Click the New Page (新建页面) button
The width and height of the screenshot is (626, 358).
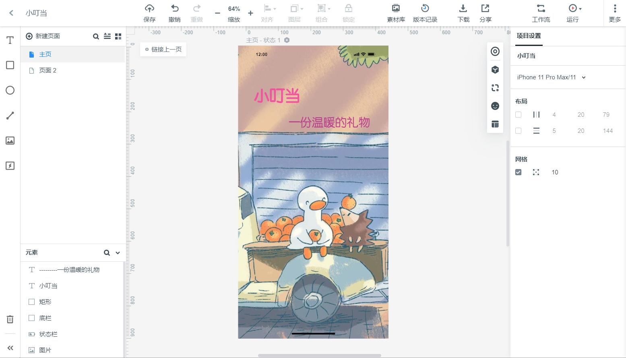click(43, 36)
